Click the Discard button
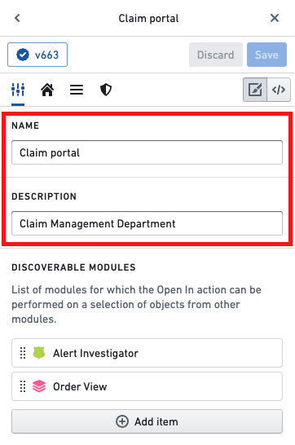This screenshot has width=295, height=445. click(216, 55)
